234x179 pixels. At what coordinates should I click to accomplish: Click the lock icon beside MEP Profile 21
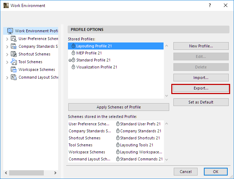click(73, 53)
